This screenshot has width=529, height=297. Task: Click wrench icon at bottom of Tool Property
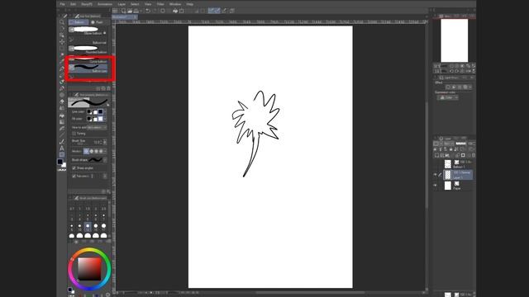pos(108,191)
